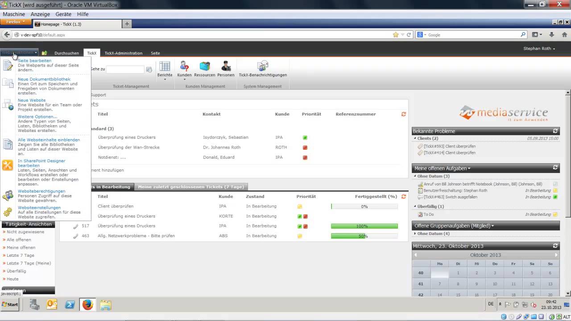571x321 pixels.
Task: Open the TickX-Benachrichtigungen ribbon icon
Action: click(263, 66)
